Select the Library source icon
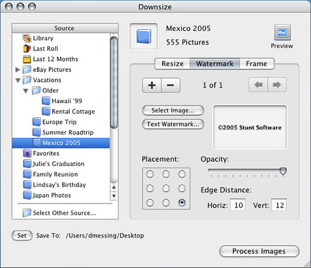This screenshot has width=311, height=268. coord(27,38)
